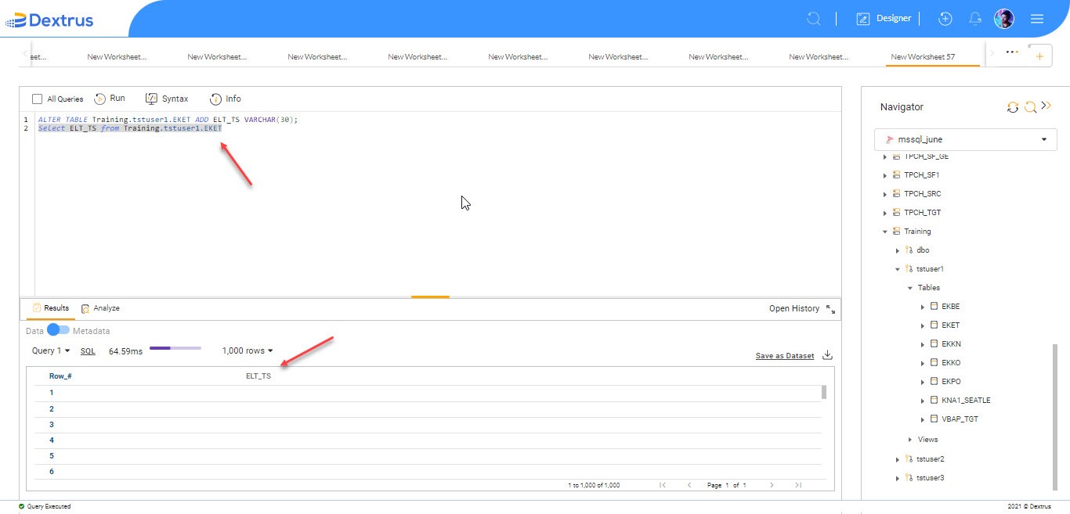Click the dbo schema icon
This screenshot has height=514, width=1070.
(x=909, y=250)
